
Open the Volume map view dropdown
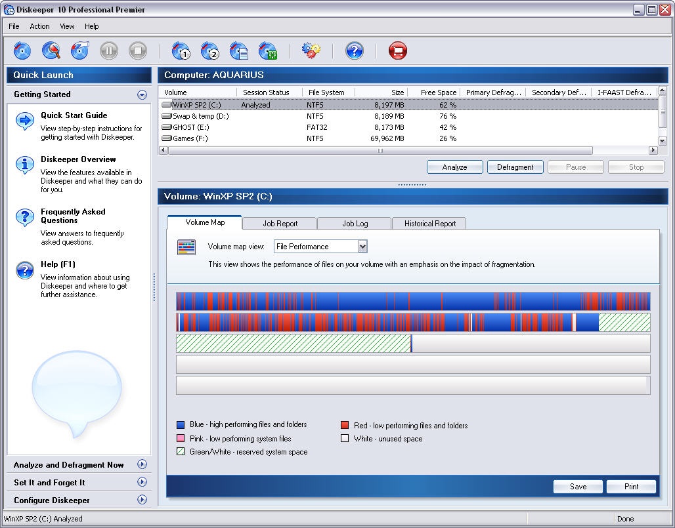click(x=362, y=246)
